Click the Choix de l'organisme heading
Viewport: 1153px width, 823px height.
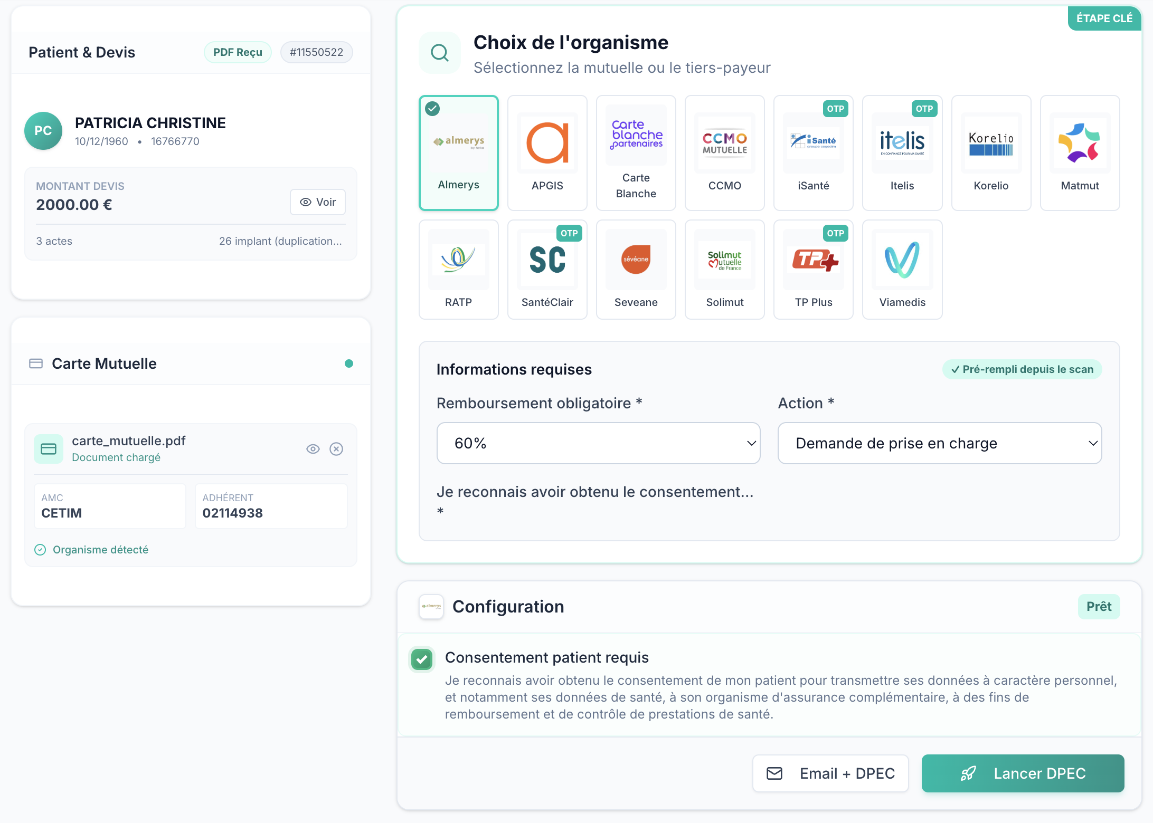pos(571,43)
